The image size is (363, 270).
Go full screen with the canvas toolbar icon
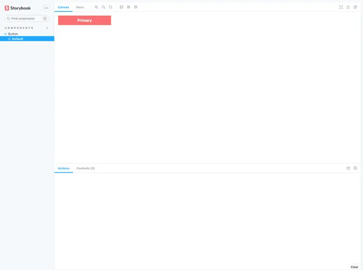click(341, 7)
